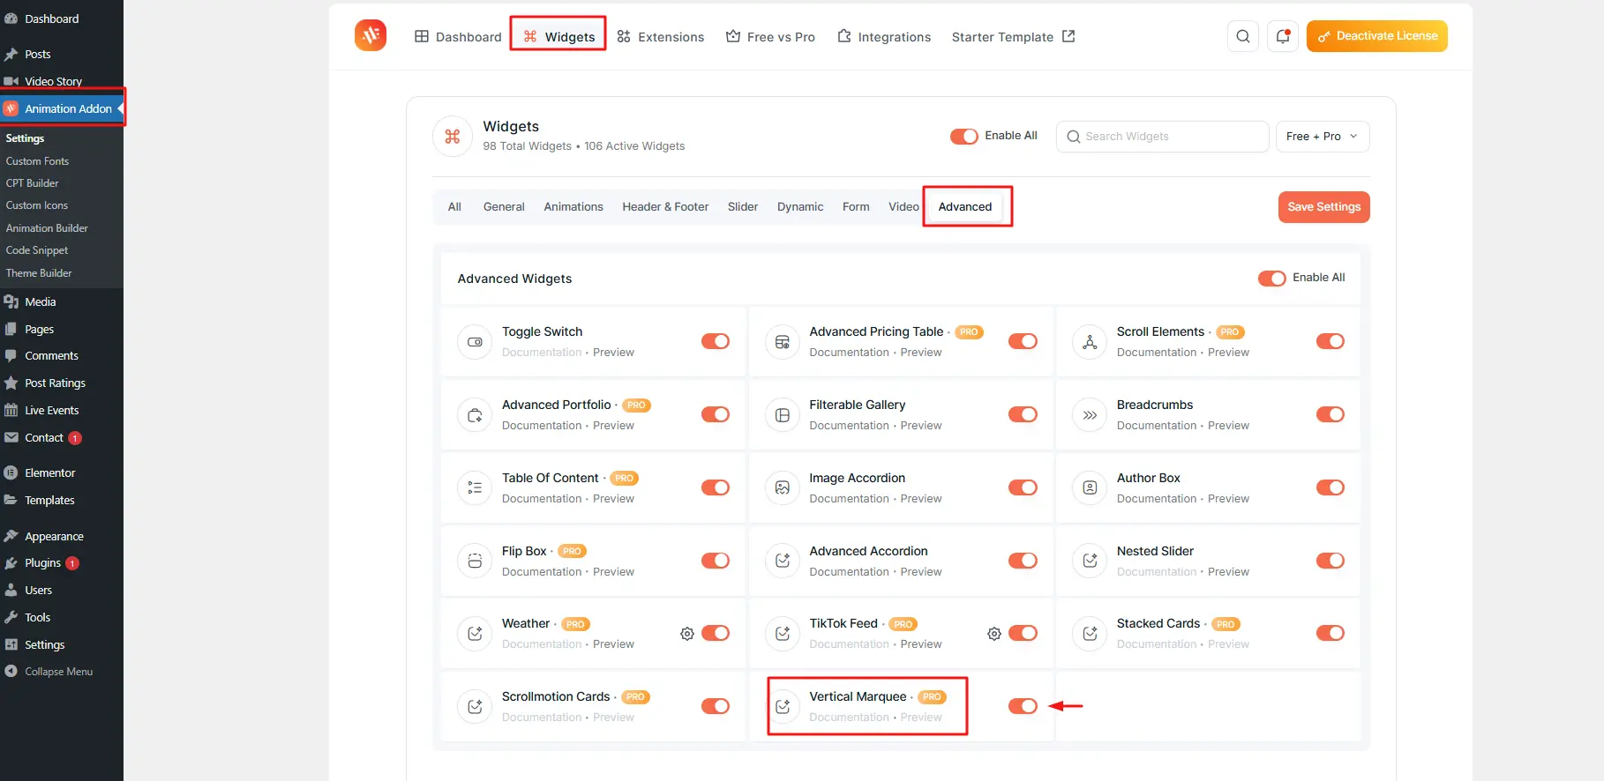
Task: Click the Scrollmotion Cards widget icon
Action: pos(475,706)
